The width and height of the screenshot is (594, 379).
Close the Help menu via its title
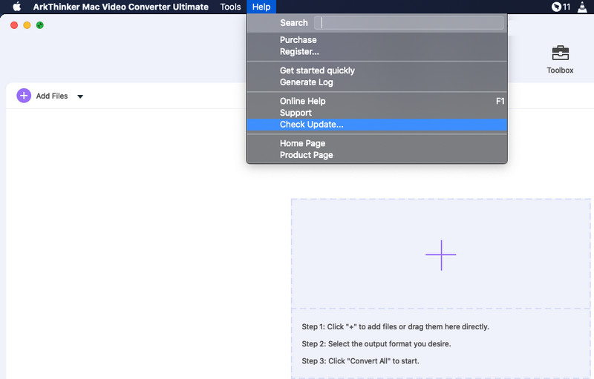click(261, 7)
